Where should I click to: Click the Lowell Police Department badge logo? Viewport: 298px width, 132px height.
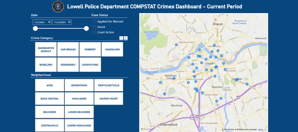58,6
